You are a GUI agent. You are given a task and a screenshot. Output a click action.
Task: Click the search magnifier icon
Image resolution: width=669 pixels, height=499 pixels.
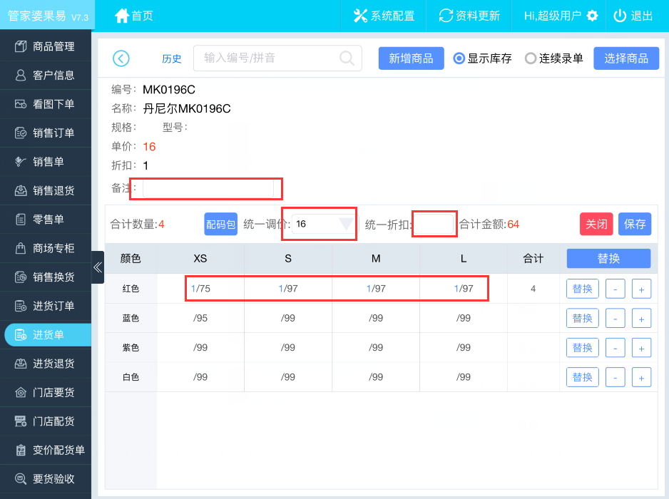(347, 58)
